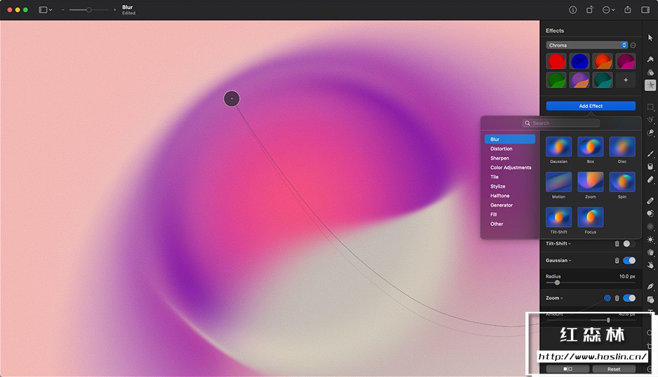Click the zoom-in plus beside zoom slider
This screenshot has width=658, height=377.
pyautogui.click(x=114, y=10)
